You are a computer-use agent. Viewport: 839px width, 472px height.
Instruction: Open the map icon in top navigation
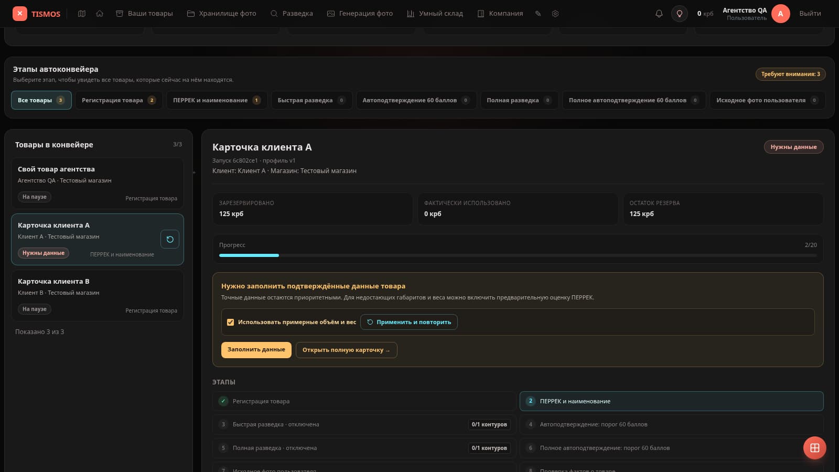coord(82,14)
